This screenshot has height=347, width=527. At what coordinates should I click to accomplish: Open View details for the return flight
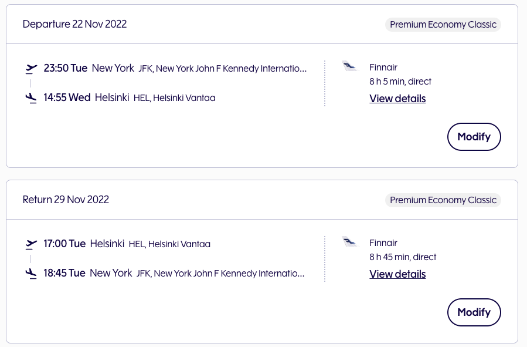(x=397, y=274)
